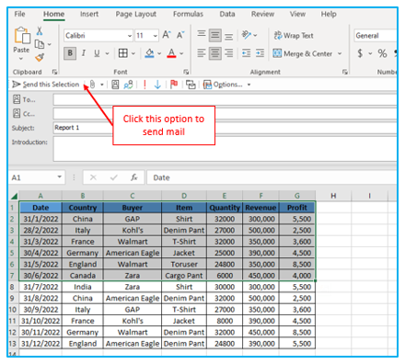Open the Font dialog launcher

[x=186, y=72]
